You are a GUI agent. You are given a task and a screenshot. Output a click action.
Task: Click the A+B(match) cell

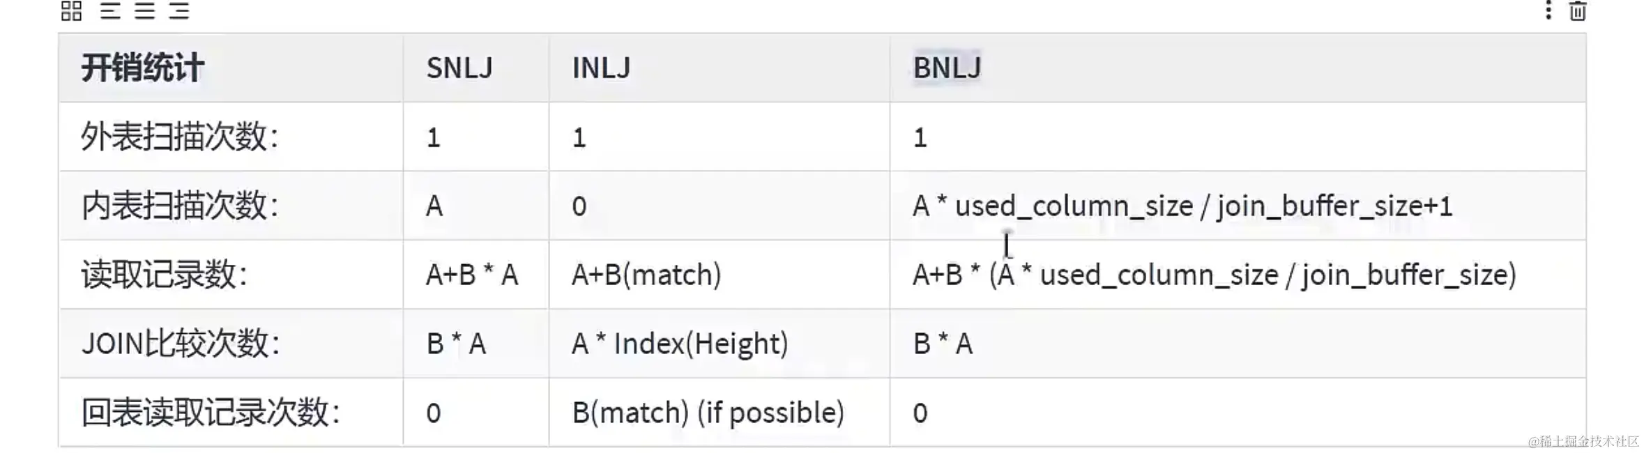(x=646, y=275)
